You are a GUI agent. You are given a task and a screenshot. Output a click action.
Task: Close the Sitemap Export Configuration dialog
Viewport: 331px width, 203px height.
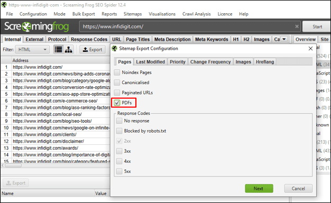[x=310, y=49]
